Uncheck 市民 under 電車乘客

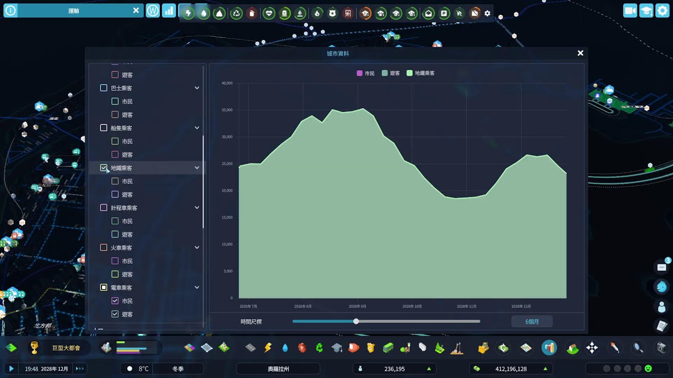[x=115, y=301]
